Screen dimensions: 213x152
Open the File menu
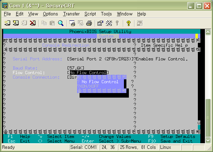pos(7,14)
